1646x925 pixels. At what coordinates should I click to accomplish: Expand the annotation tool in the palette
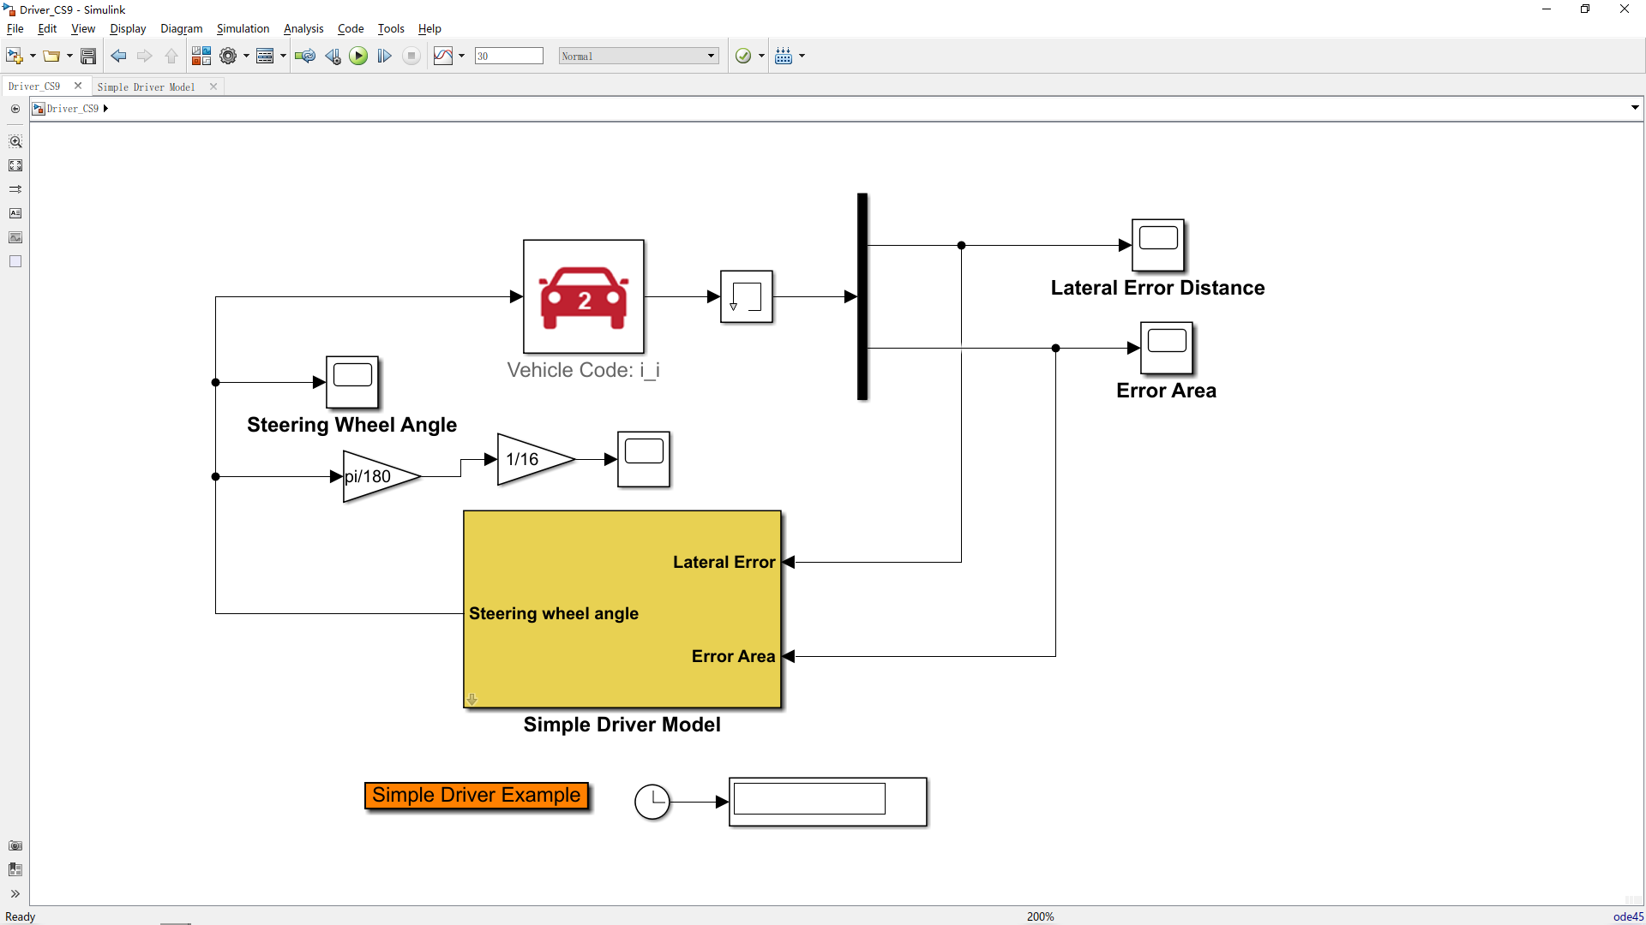click(x=15, y=213)
